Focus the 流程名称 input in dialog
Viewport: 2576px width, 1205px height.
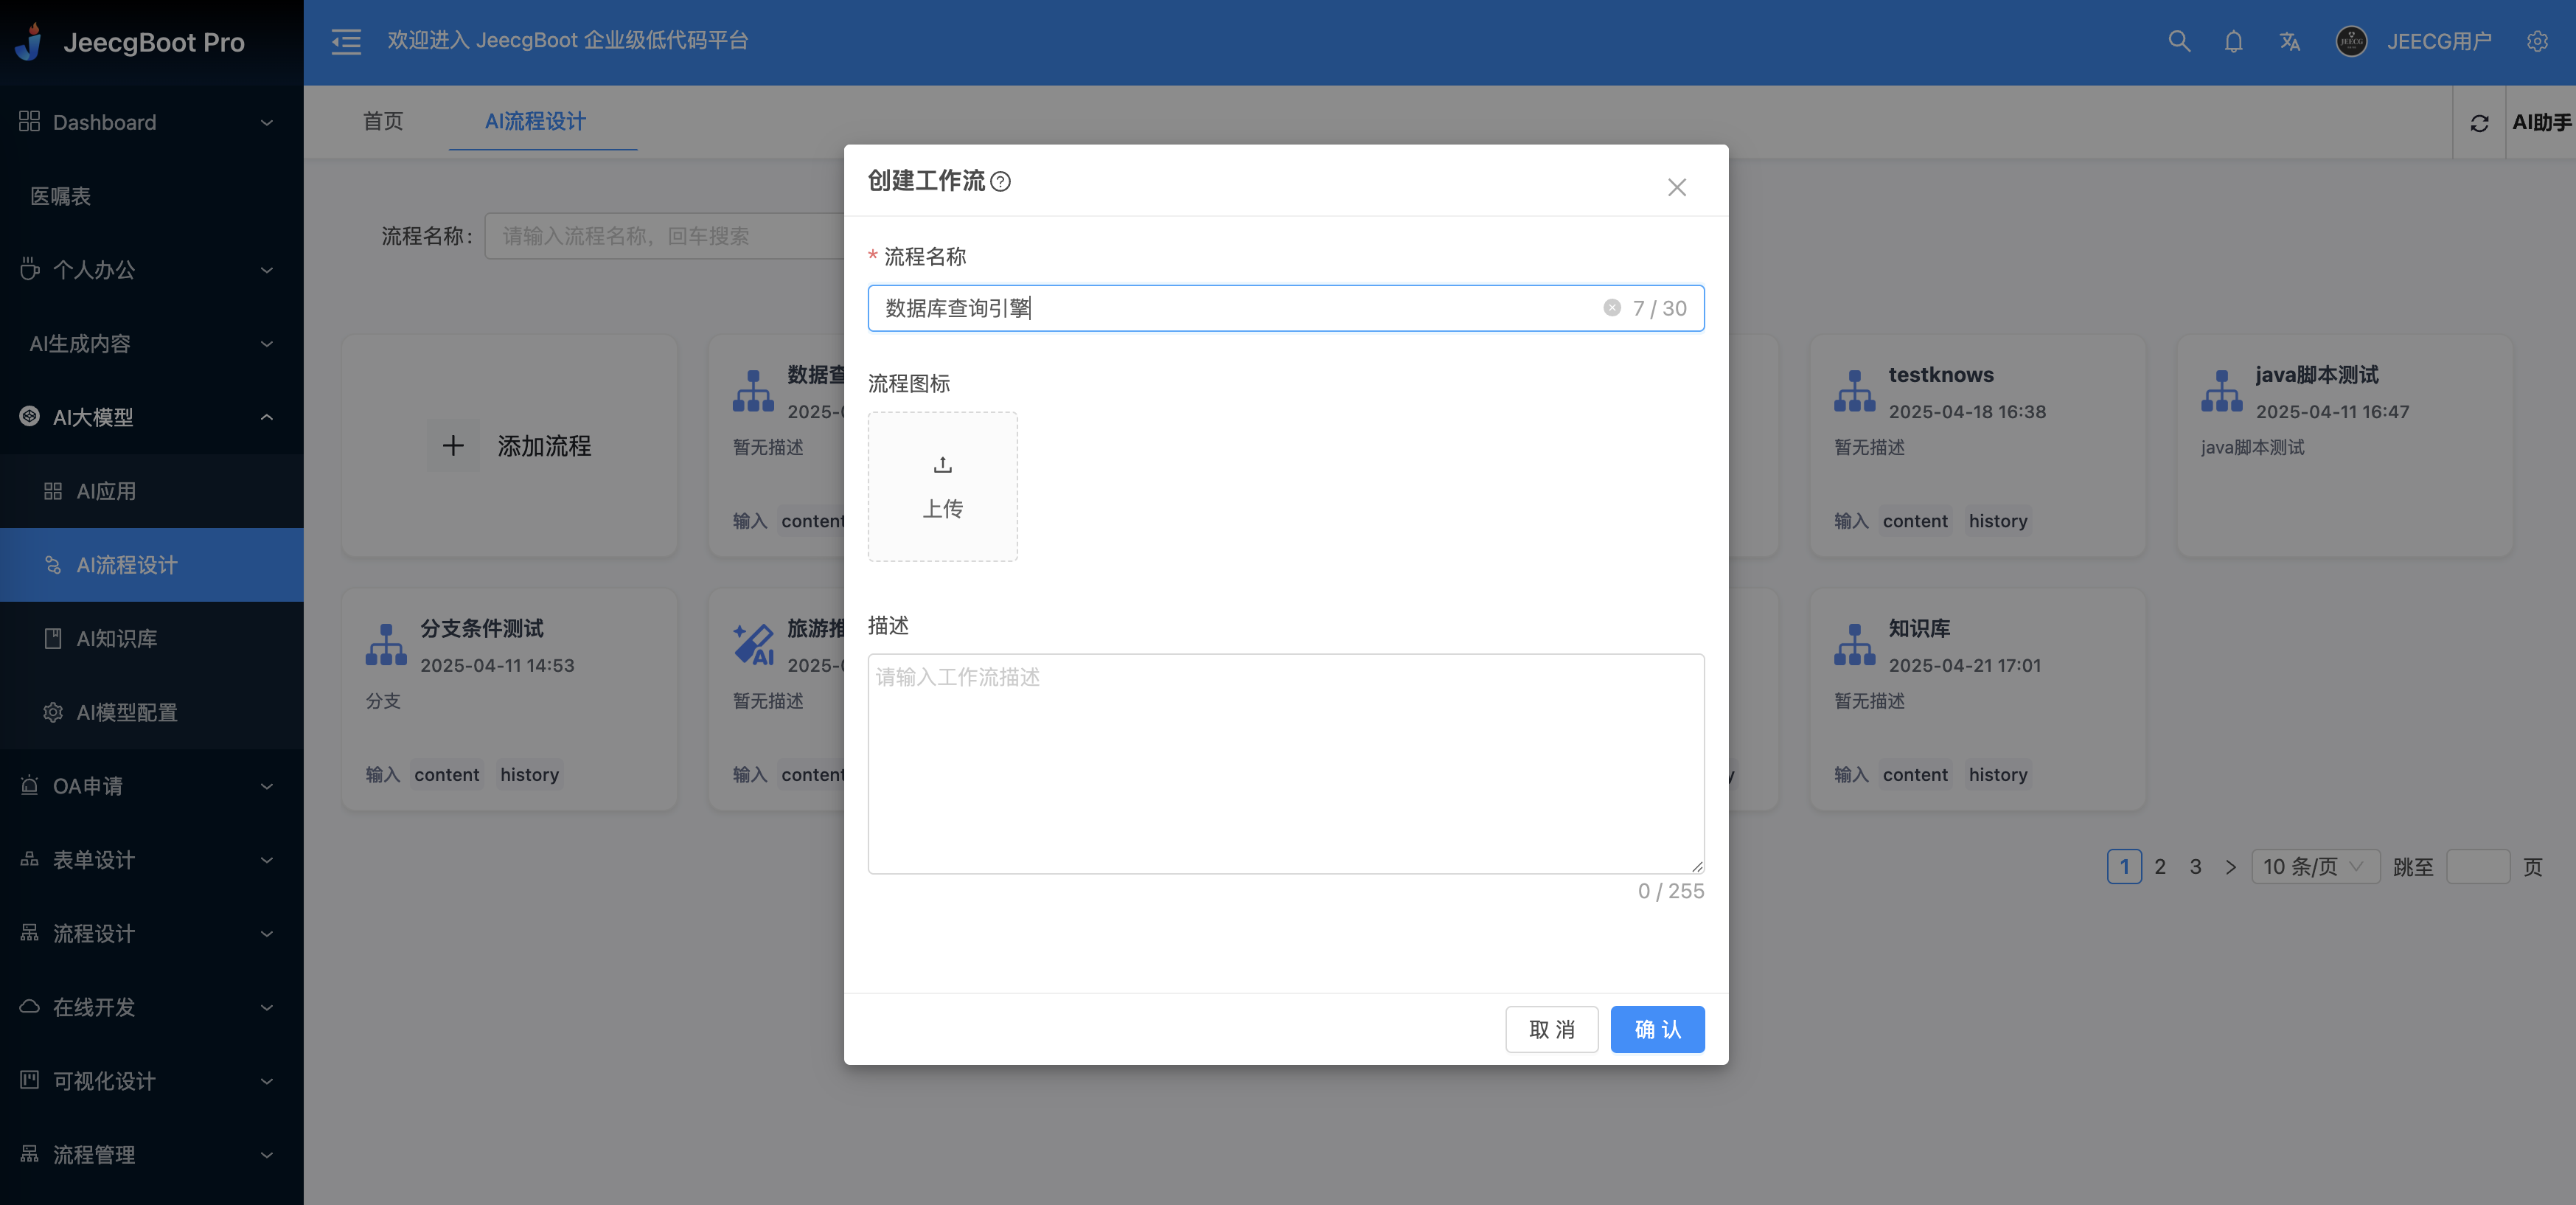(1286, 307)
